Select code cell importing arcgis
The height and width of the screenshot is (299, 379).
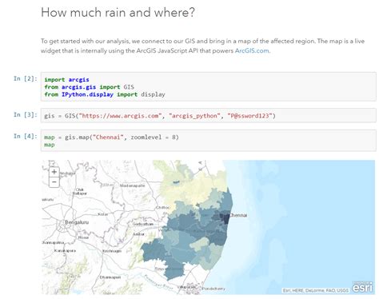click(209, 86)
